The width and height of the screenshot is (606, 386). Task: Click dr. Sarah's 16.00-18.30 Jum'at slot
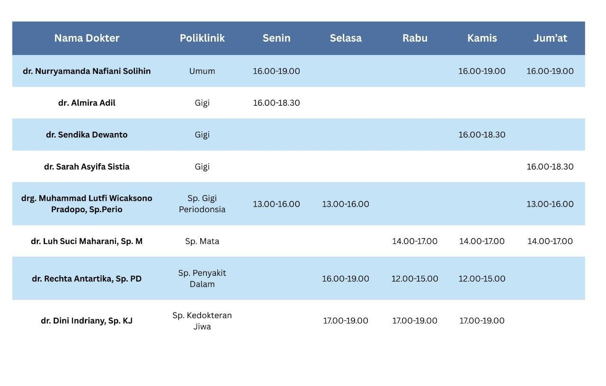[x=550, y=167]
